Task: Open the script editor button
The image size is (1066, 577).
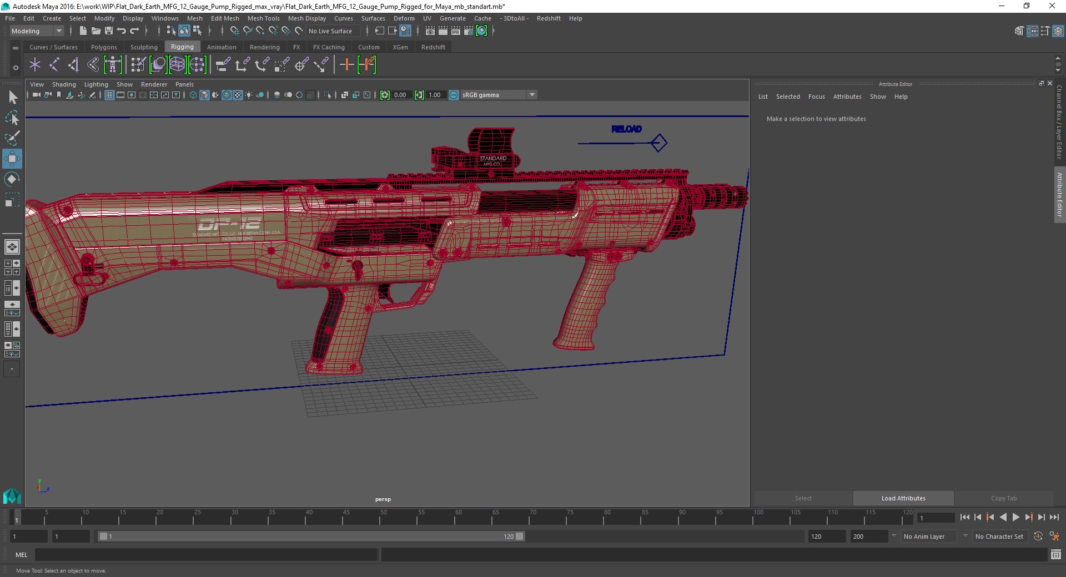Action: click(1055, 554)
